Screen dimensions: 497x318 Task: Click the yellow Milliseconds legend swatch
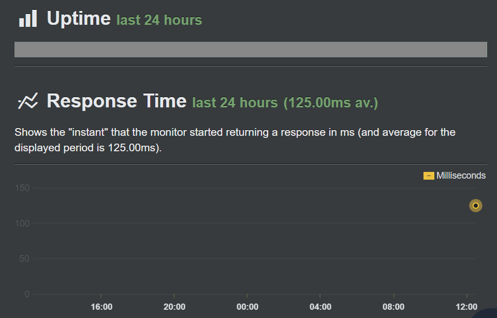click(429, 176)
